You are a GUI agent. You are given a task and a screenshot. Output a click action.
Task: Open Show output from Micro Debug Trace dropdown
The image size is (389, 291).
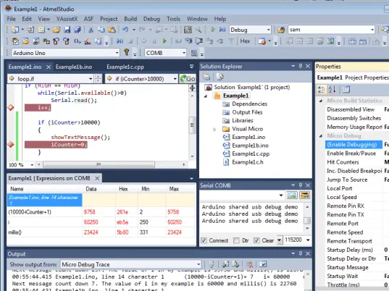coord(198,264)
